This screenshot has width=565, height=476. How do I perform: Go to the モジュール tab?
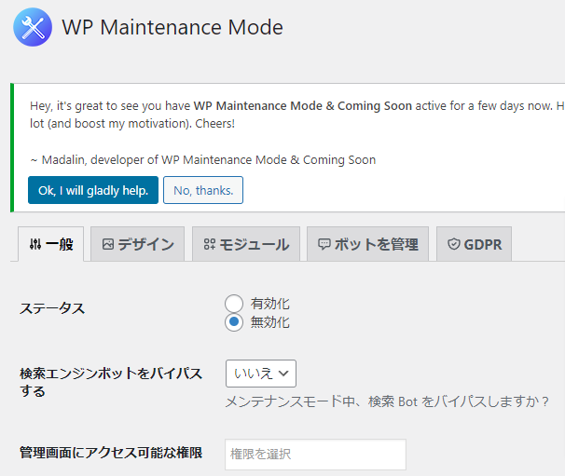click(246, 245)
